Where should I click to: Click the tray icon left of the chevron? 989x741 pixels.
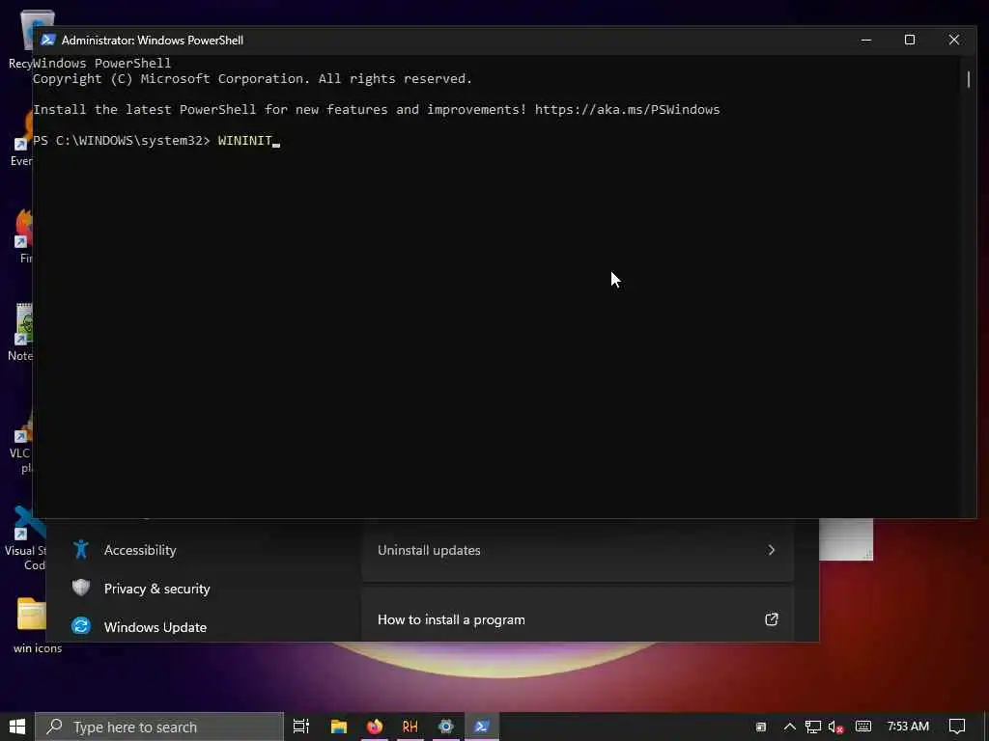pos(761,727)
